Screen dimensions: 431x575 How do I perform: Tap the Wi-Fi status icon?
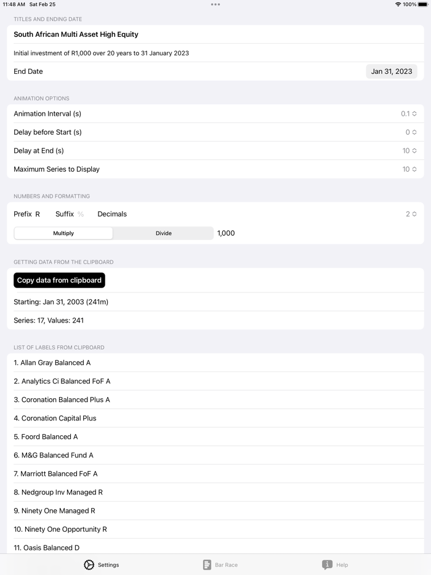pyautogui.click(x=398, y=4)
